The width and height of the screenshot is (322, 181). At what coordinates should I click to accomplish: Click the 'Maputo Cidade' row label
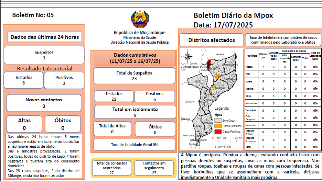[x=250, y=132]
